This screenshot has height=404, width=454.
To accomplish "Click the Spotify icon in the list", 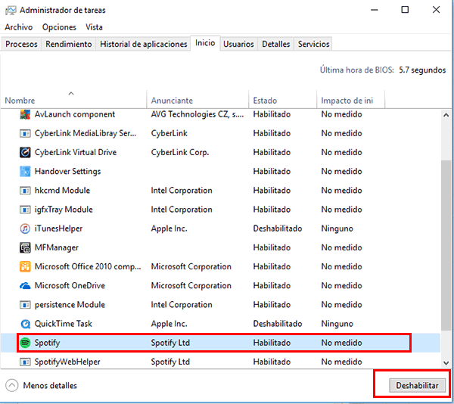I will [25, 343].
